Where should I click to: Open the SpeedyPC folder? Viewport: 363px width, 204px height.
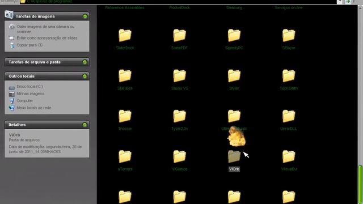pyautogui.click(x=234, y=35)
